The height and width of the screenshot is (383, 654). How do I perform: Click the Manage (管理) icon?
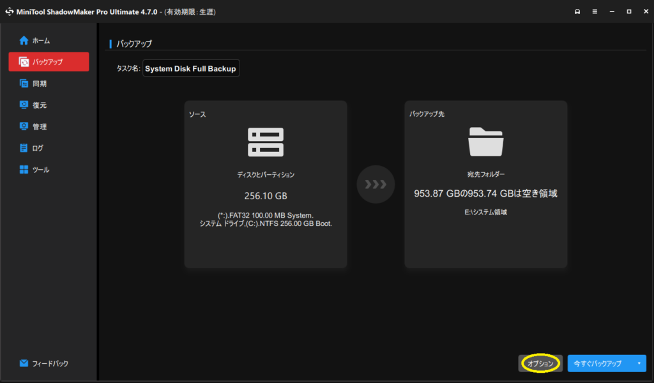[24, 126]
